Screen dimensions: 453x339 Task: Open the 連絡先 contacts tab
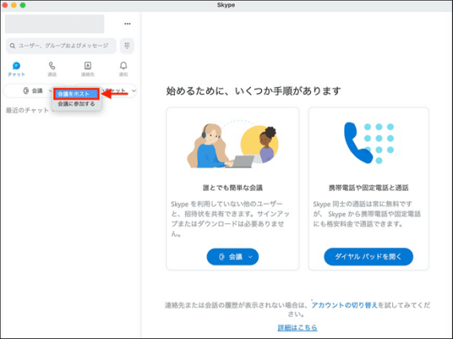[x=88, y=69]
